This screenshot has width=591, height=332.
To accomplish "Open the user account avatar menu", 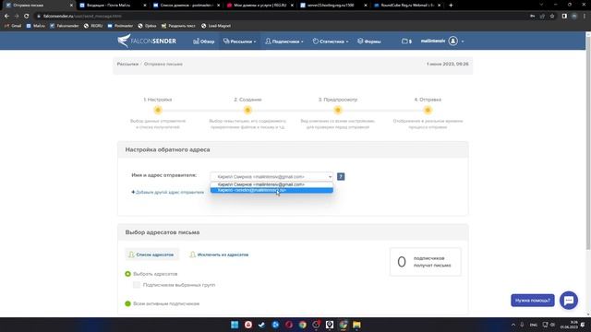I will [x=453, y=41].
